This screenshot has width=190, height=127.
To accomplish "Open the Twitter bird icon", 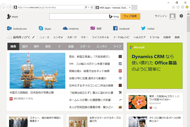I will [x=143, y=28].
